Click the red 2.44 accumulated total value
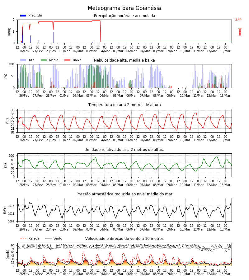This screenshot has height=280, width=249. tap(238, 20)
